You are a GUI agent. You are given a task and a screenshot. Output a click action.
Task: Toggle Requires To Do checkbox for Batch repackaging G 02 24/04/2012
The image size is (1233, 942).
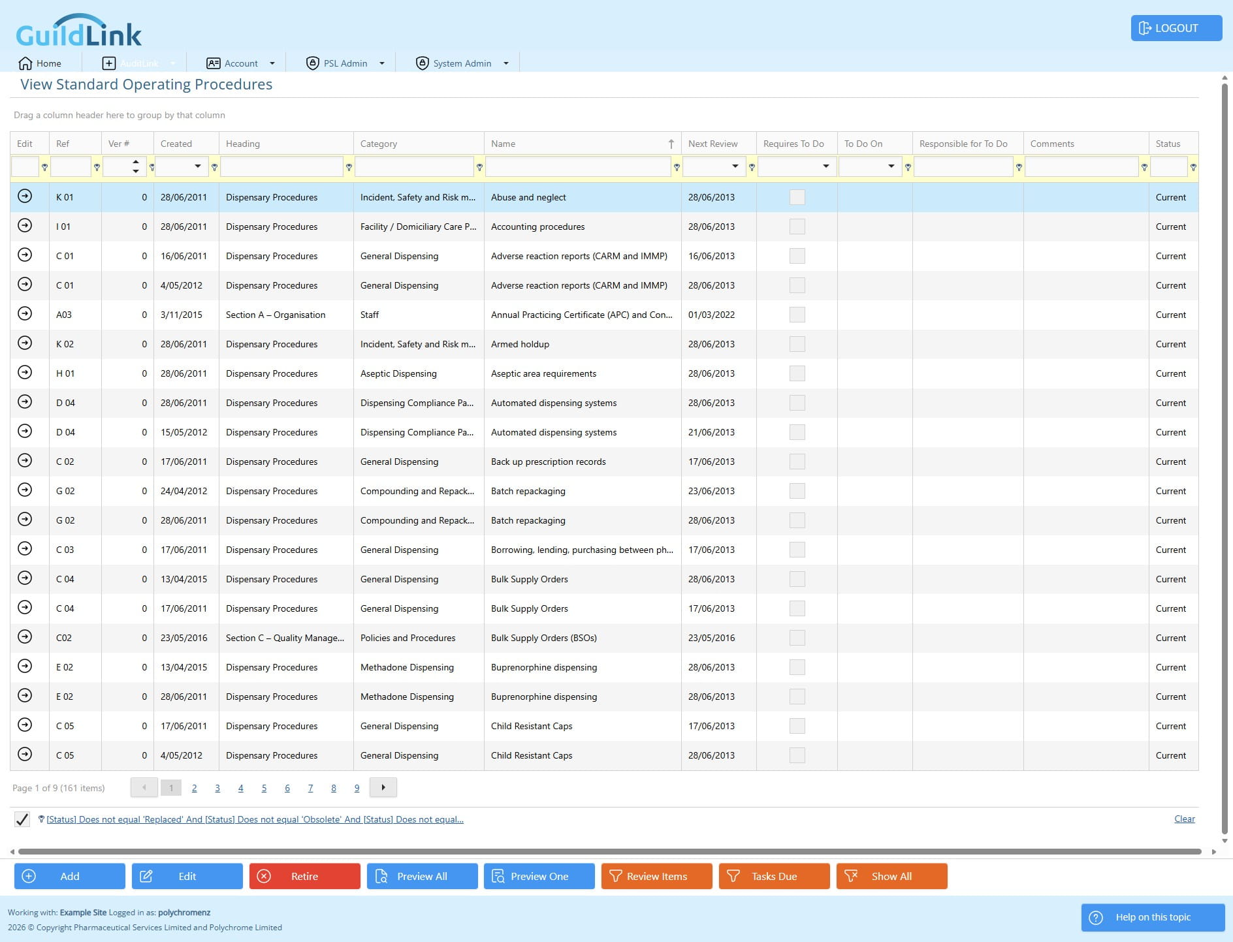pos(797,491)
